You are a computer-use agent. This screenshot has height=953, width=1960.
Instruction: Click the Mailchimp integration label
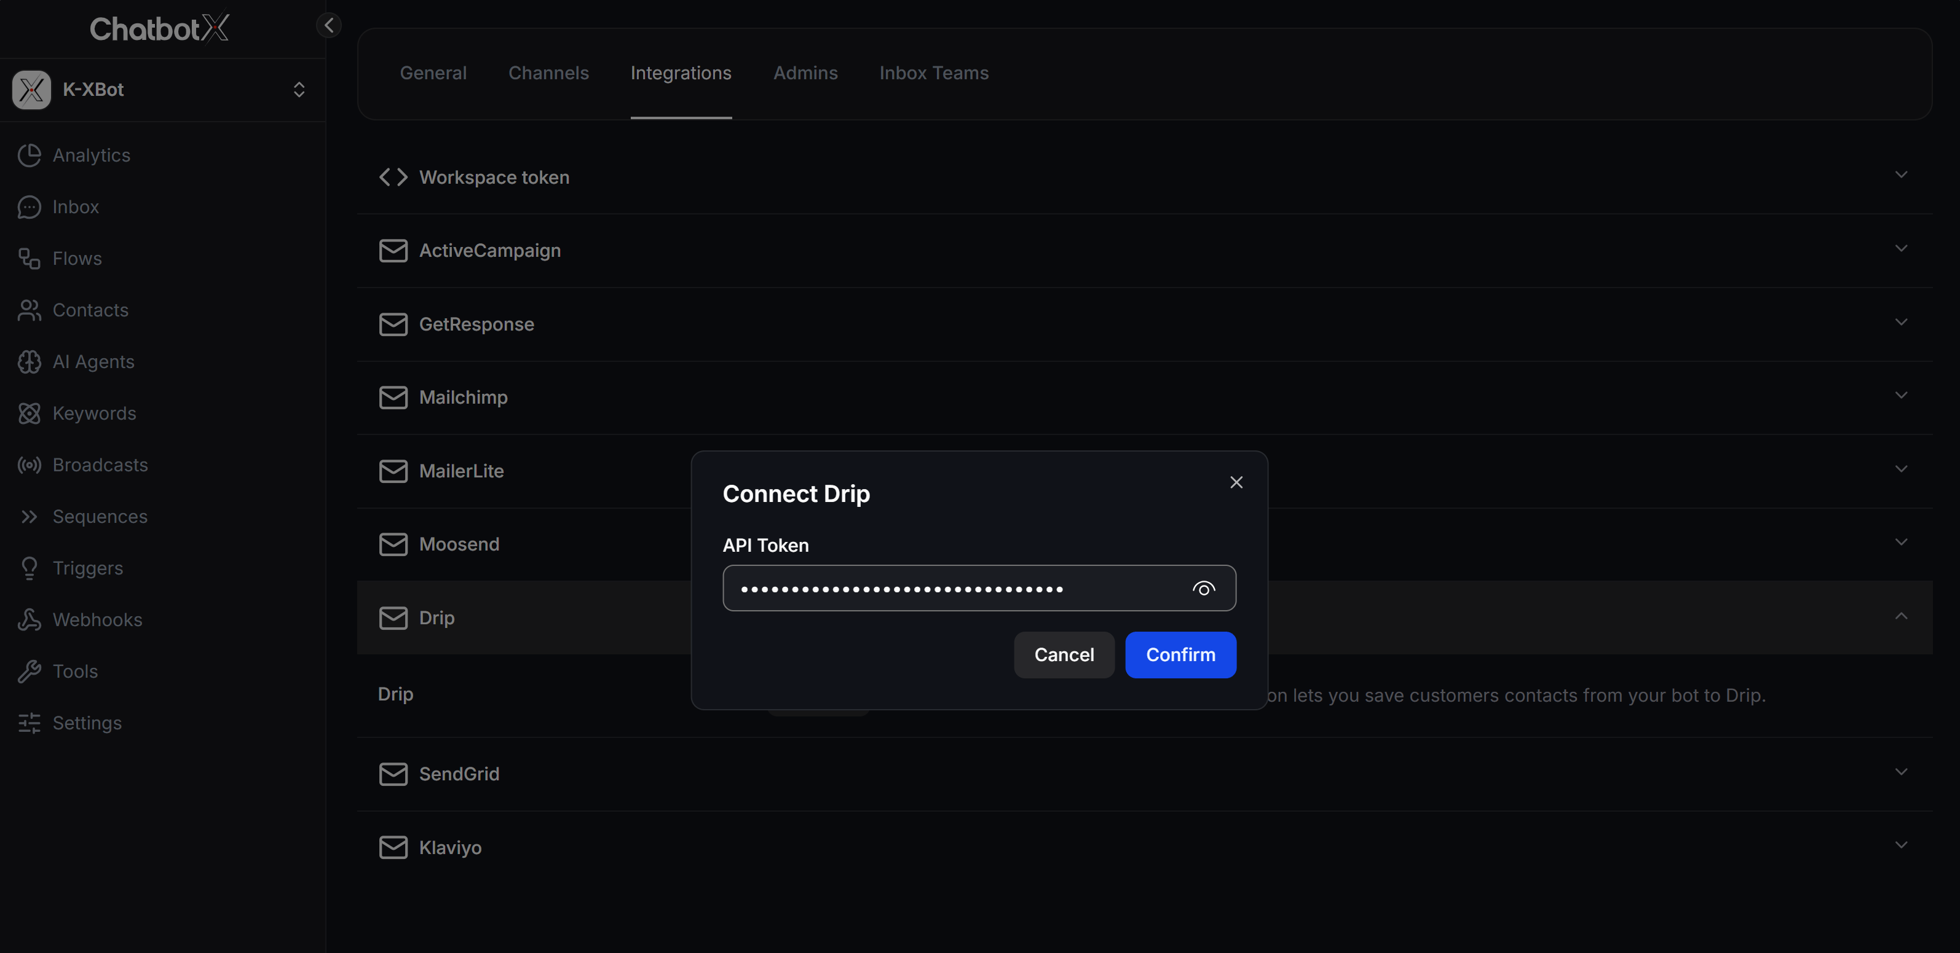(464, 398)
